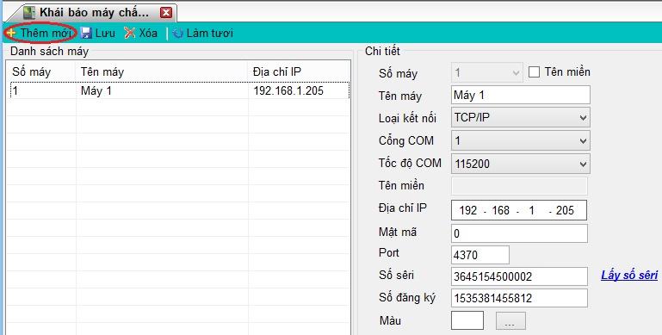The height and width of the screenshot is (335, 662).
Task: Select the Máy 1 row name cell
Action: click(x=162, y=90)
